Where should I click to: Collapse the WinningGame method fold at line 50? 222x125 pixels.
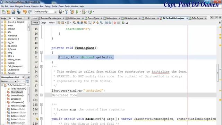click(x=41, y=52)
